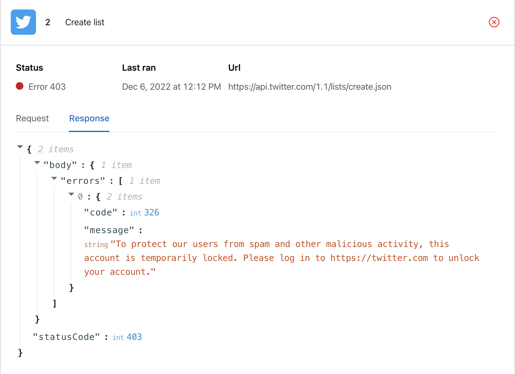This screenshot has height=374, width=515.
Task: Collapse the "errors" array triangle
Action: click(x=54, y=178)
